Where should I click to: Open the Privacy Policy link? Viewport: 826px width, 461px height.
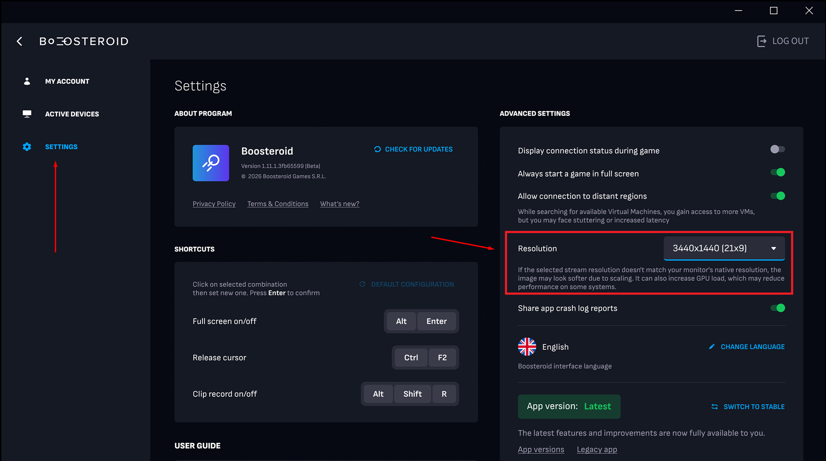click(x=214, y=204)
